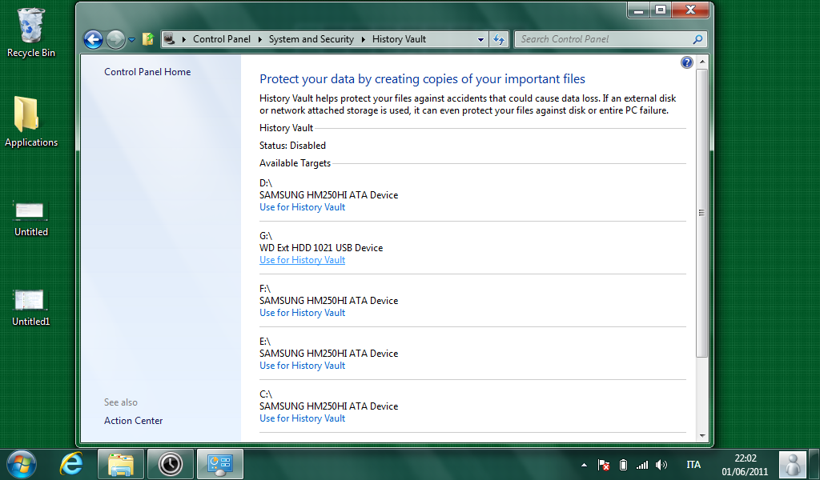
Task: Select the Applications folder on desktop
Action: [31, 122]
